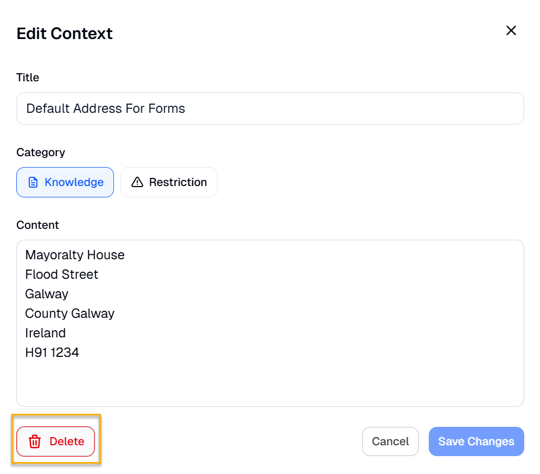Close the Edit Context dialog
Viewport: 540px width, 474px height.
[511, 31]
